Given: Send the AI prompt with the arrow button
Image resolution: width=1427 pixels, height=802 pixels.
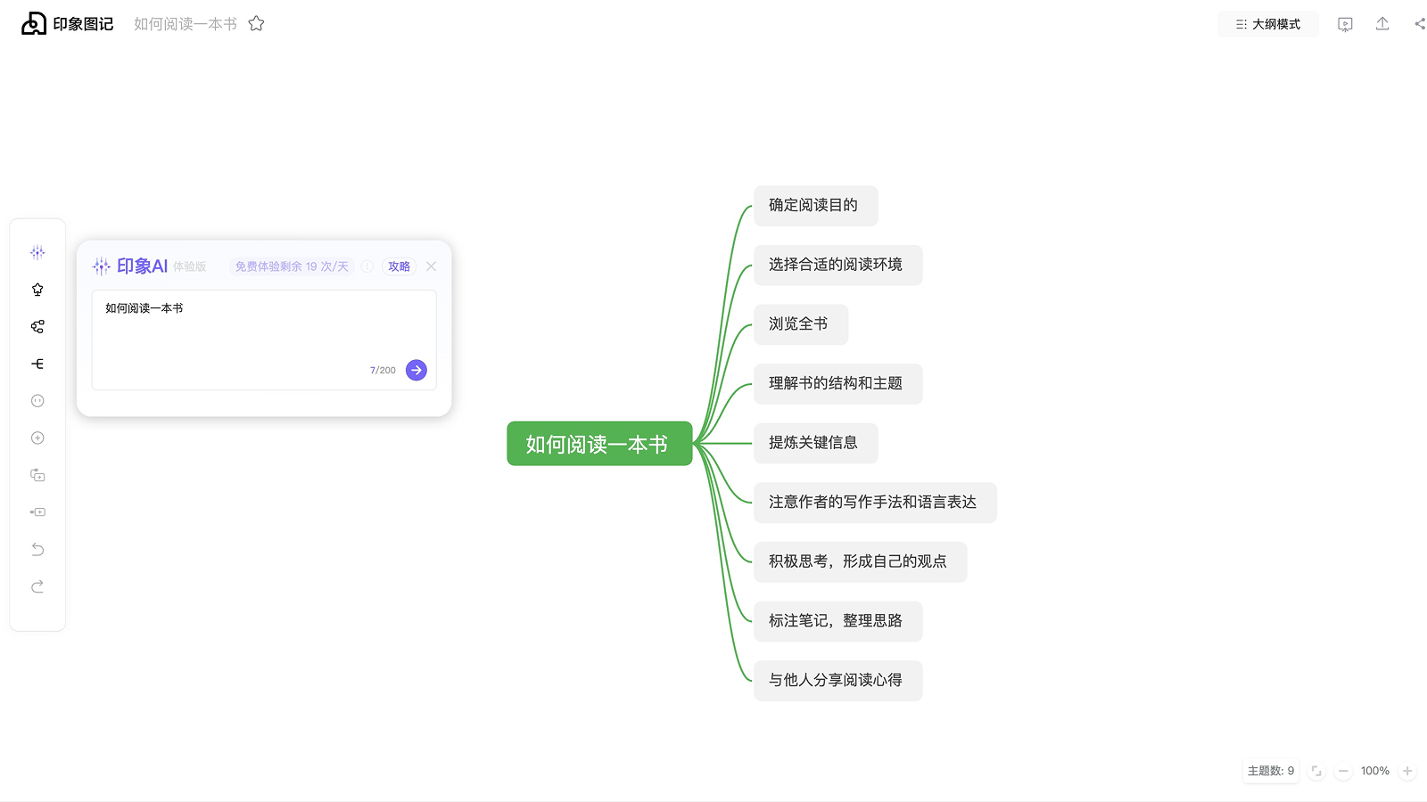Looking at the screenshot, I should (x=416, y=370).
